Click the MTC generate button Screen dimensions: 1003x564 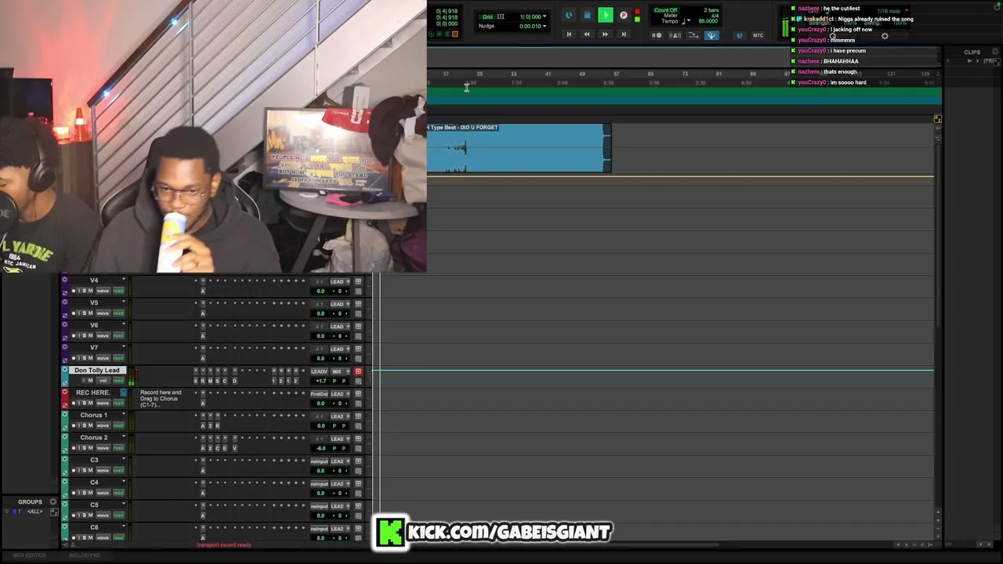pos(758,35)
